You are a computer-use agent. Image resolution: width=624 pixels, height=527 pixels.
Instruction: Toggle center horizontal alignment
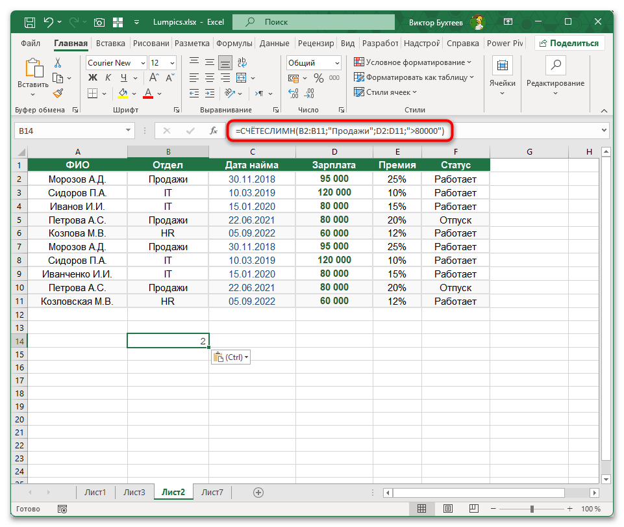coord(210,78)
